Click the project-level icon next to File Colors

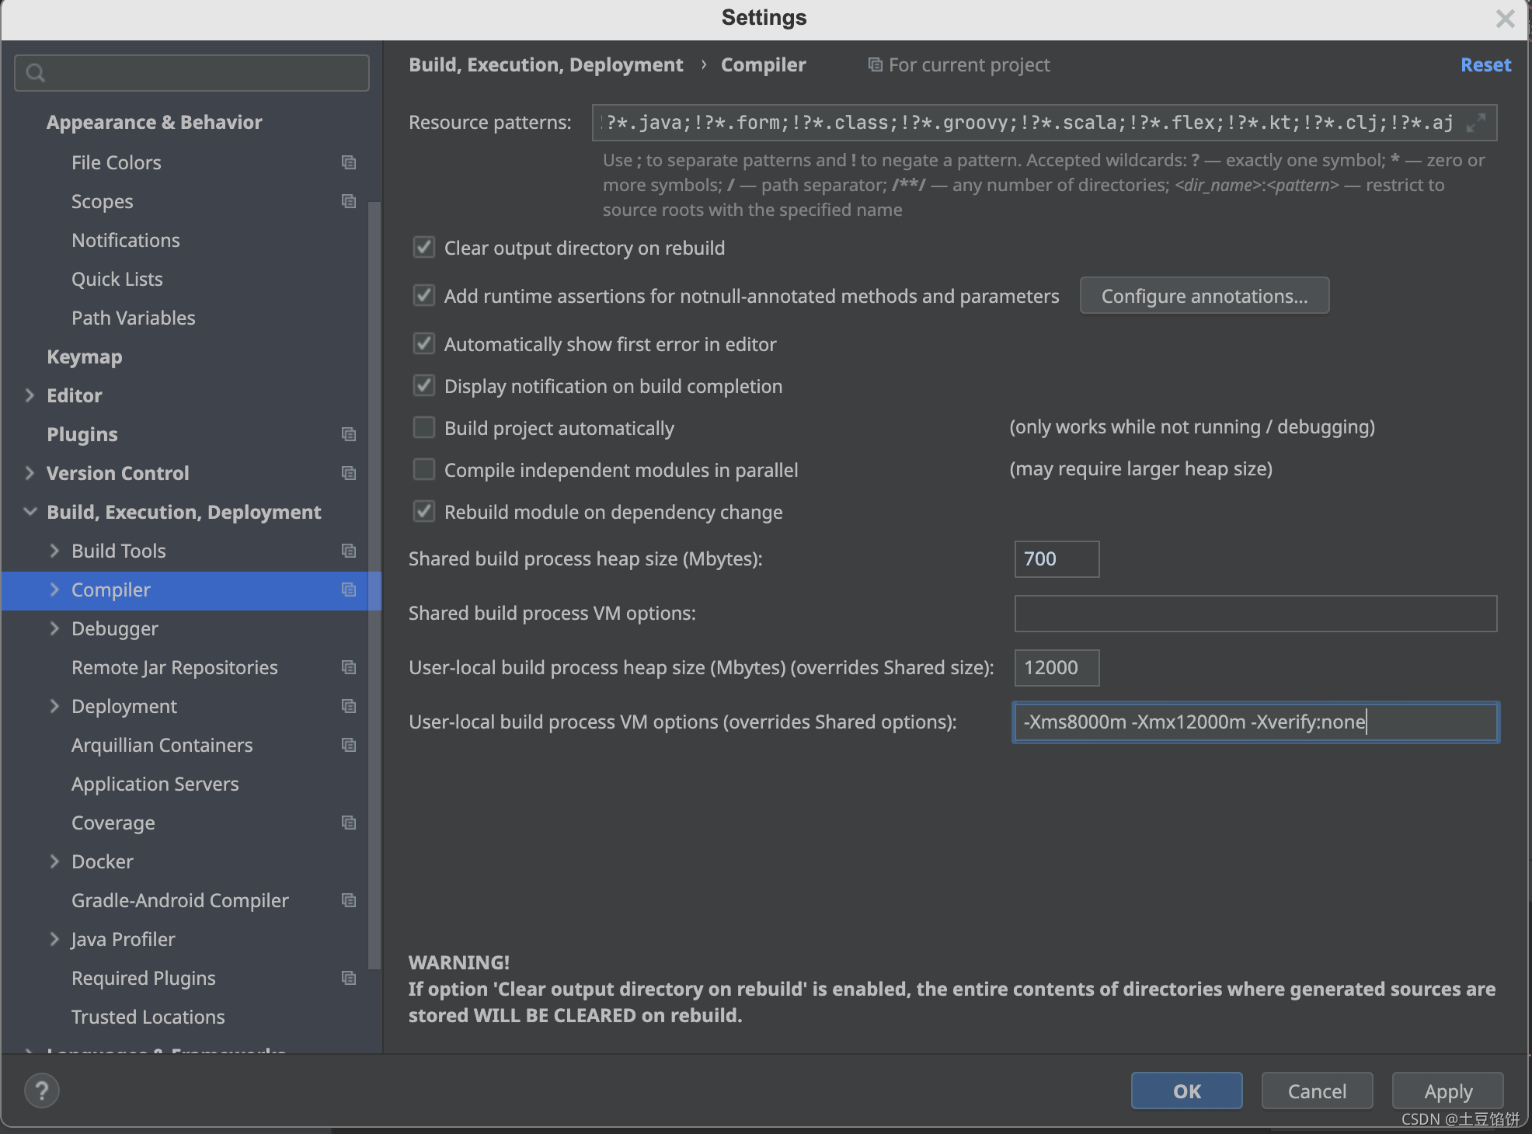click(349, 162)
